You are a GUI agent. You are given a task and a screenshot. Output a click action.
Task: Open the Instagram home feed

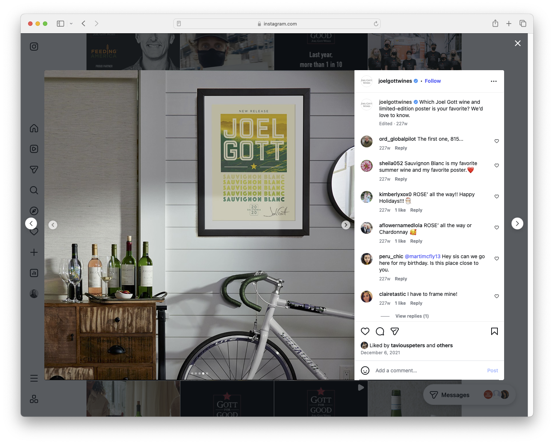(34, 128)
